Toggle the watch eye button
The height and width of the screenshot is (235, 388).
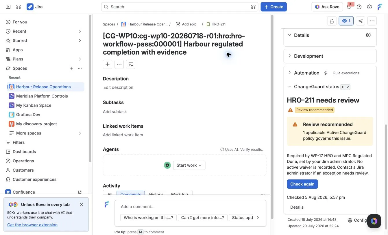coord(346,21)
